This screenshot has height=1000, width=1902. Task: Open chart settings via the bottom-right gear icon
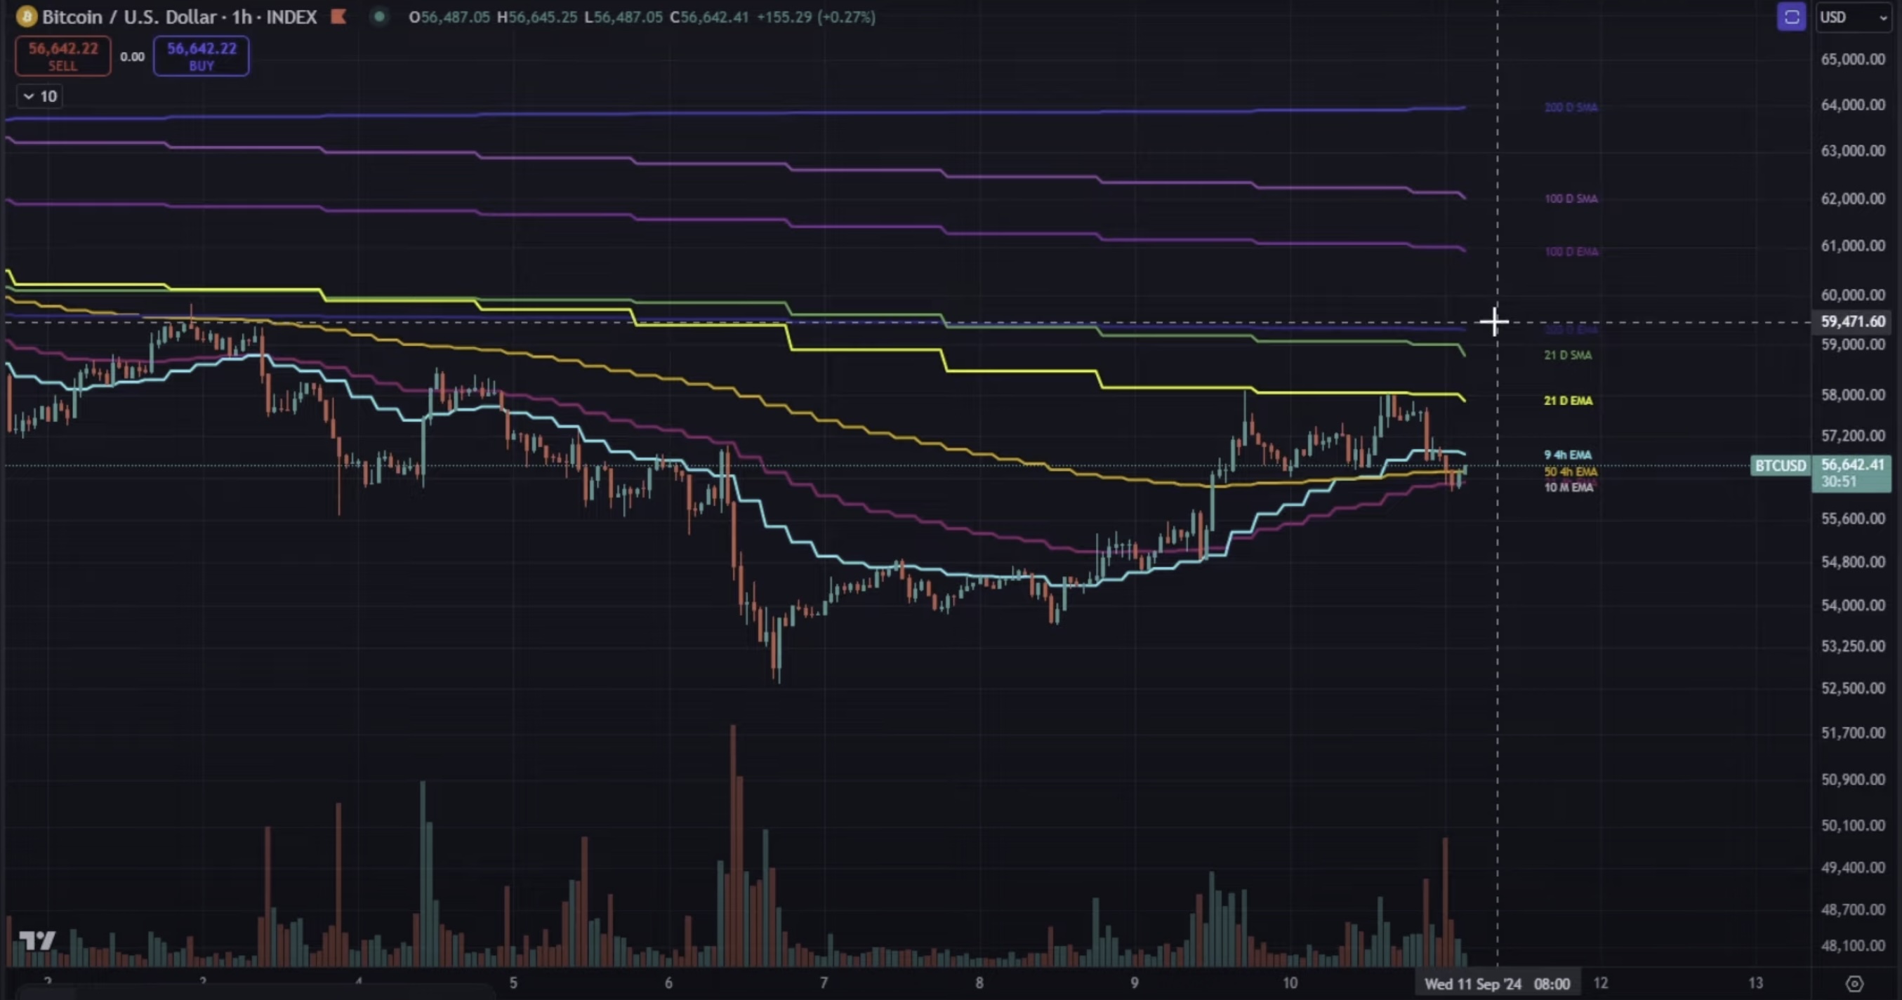coord(1854,984)
